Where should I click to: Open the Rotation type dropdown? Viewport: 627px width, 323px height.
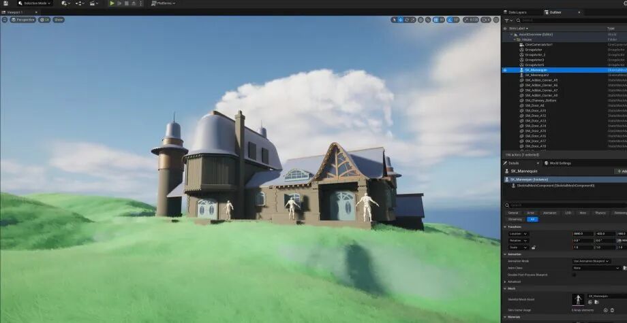pos(518,241)
